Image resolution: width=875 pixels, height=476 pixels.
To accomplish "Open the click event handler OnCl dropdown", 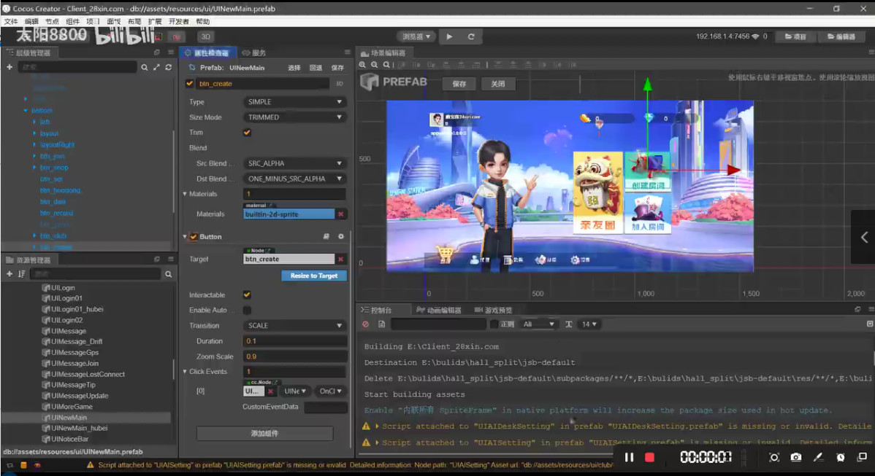I will point(330,391).
